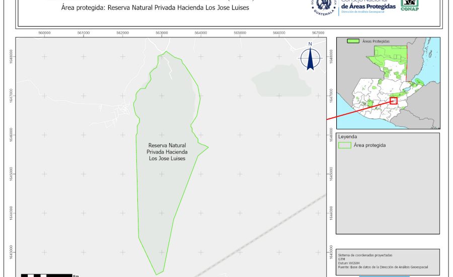453x277 pixels.
Task: Click the 563000 easting label on top axis
Action: point(162,33)
